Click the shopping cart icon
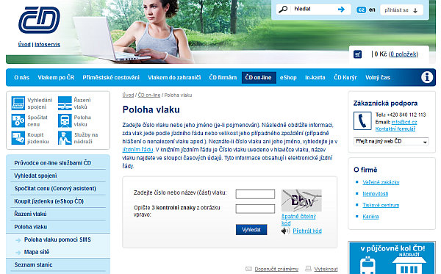441x274 pixels. point(357,54)
